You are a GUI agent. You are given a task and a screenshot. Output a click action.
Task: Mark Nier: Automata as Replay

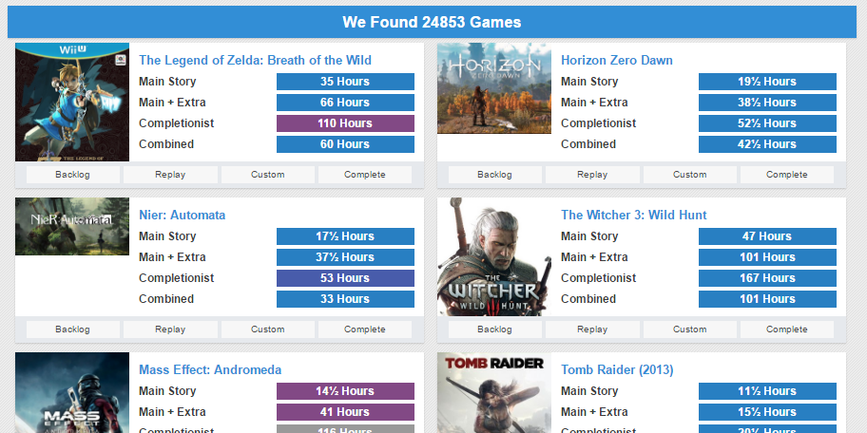tap(170, 329)
